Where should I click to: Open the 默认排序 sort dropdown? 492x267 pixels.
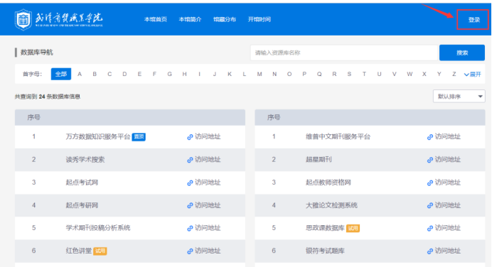[459, 96]
